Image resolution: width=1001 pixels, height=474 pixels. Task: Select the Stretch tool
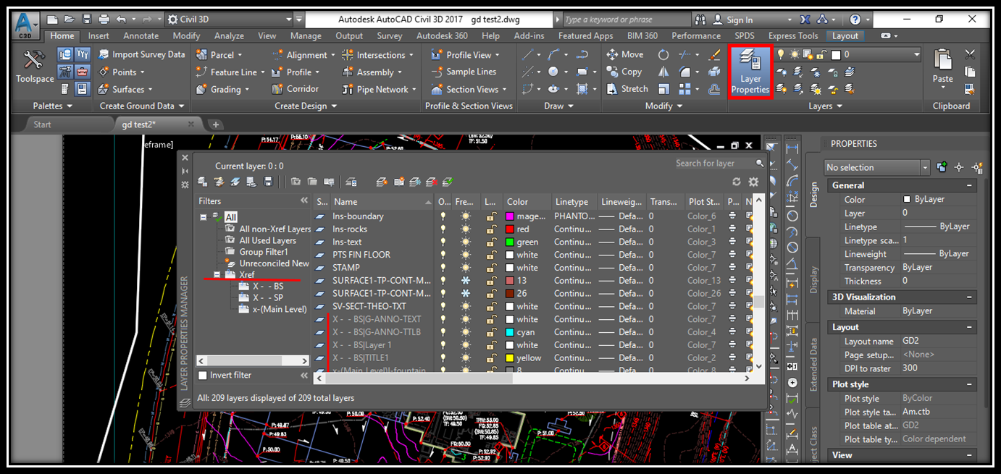[626, 89]
